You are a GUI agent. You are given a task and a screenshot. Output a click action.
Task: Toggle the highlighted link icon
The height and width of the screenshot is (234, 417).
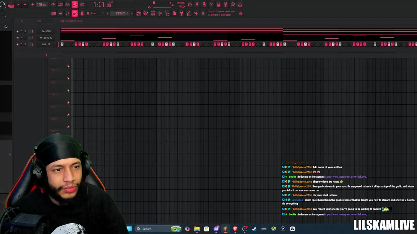tap(75, 13)
